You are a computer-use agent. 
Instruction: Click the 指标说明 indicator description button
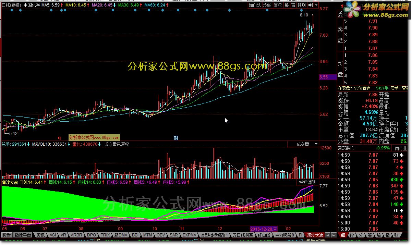[307, 182]
